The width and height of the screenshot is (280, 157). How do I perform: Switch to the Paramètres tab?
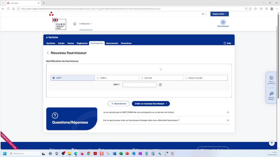[126, 43]
